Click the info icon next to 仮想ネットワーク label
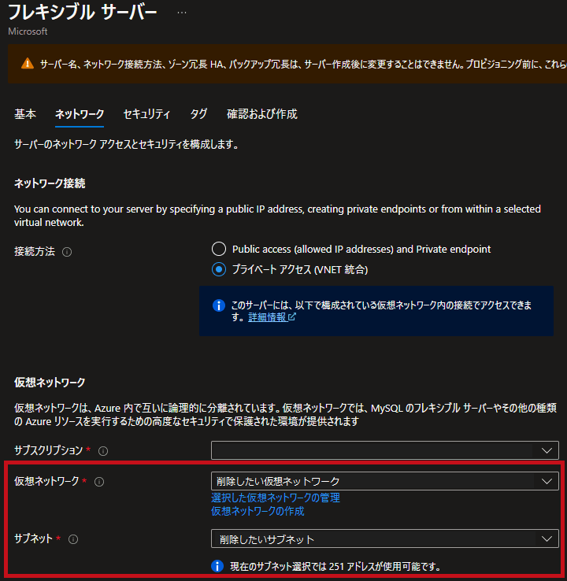The width and height of the screenshot is (567, 581). click(99, 482)
